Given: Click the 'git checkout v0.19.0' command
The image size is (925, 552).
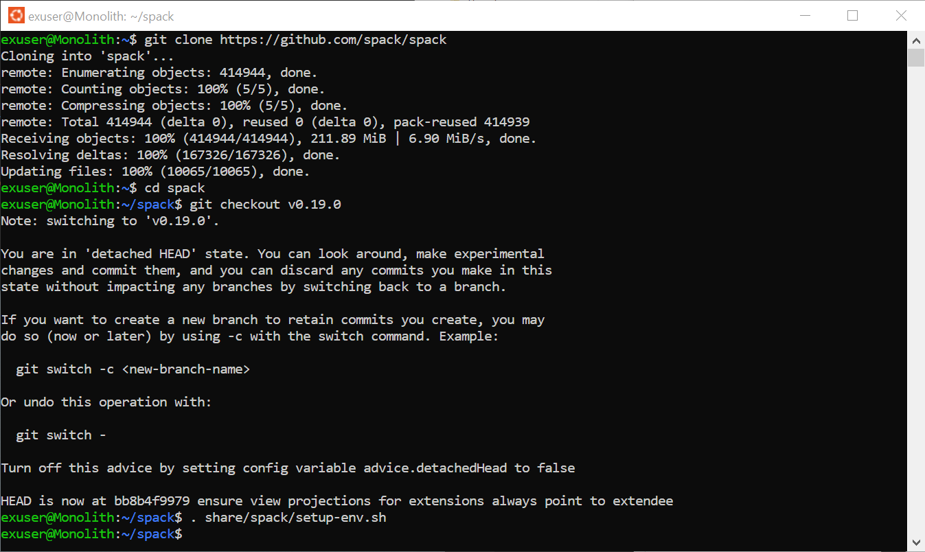Looking at the screenshot, I should [x=265, y=205].
